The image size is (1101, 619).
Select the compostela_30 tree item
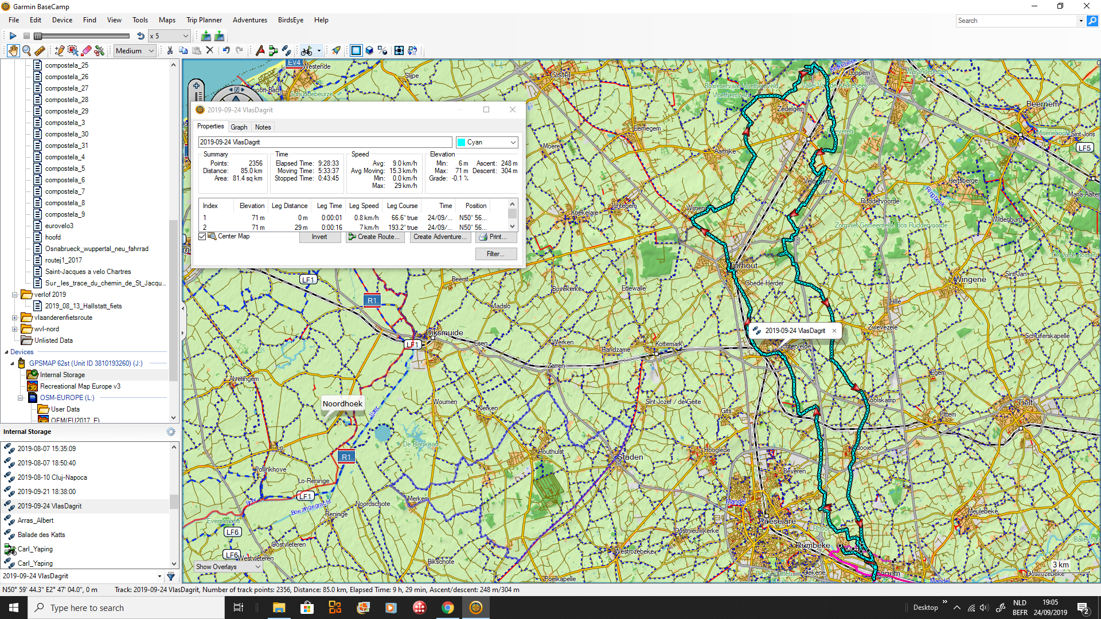click(x=67, y=134)
